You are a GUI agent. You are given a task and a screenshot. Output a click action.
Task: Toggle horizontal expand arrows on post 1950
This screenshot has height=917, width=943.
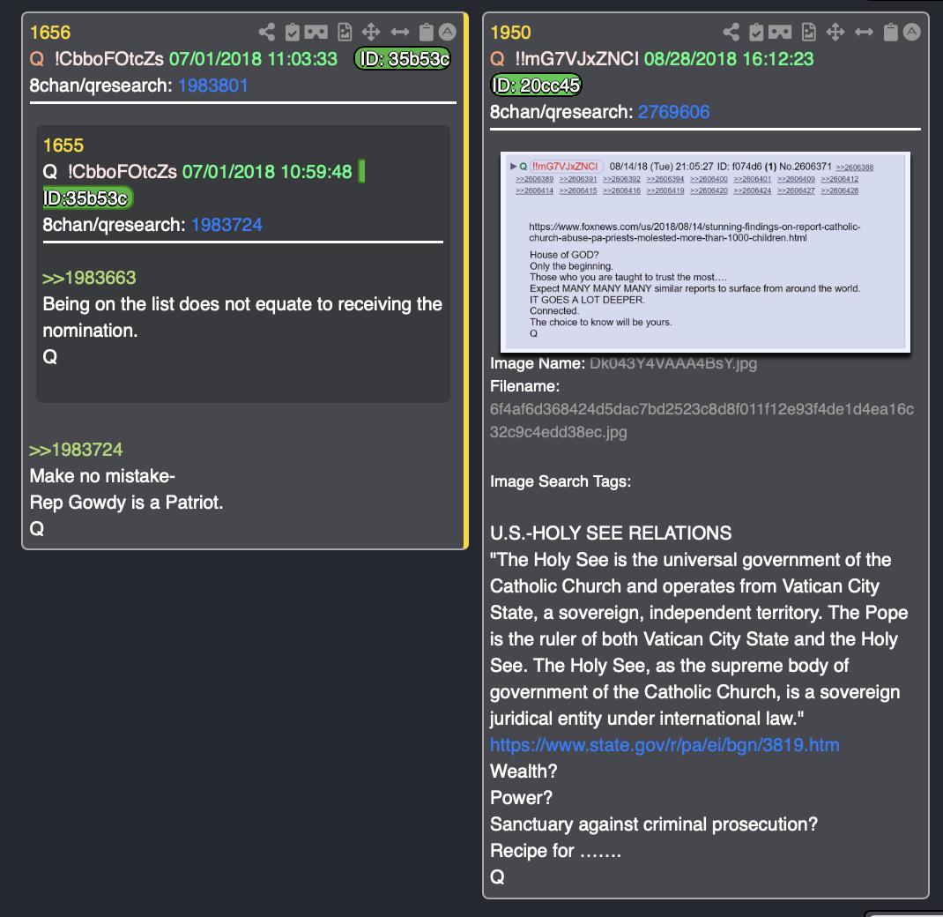(x=865, y=32)
